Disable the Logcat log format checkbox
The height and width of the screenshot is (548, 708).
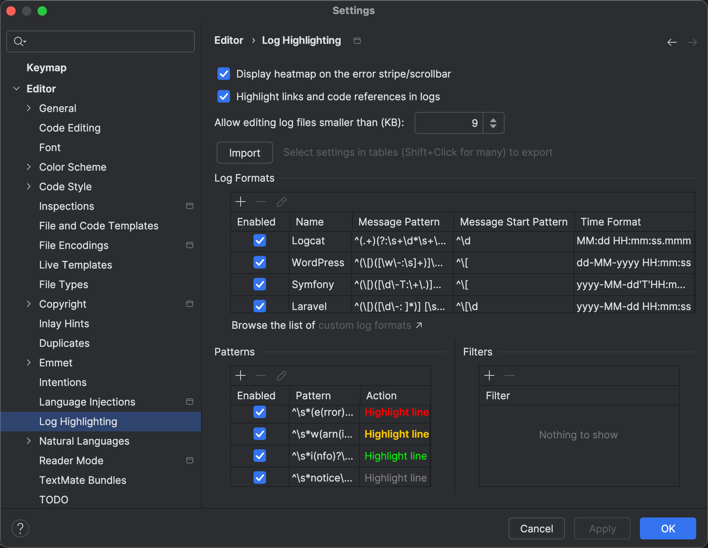260,240
